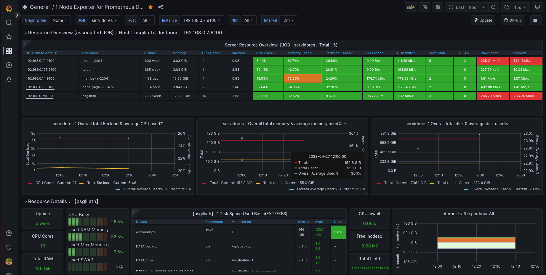The width and height of the screenshot is (546, 275).
Task: Open details for 192.168.0.10:9100
Action: 40,61
